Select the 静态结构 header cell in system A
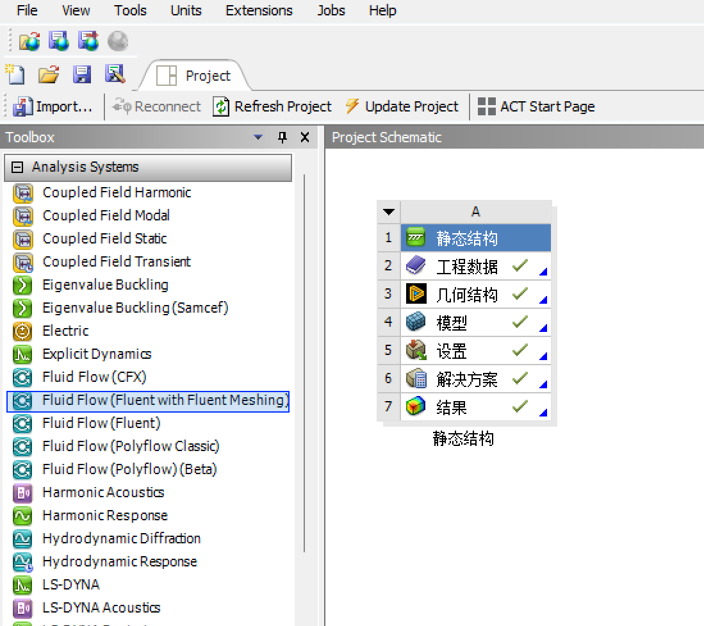 475,238
